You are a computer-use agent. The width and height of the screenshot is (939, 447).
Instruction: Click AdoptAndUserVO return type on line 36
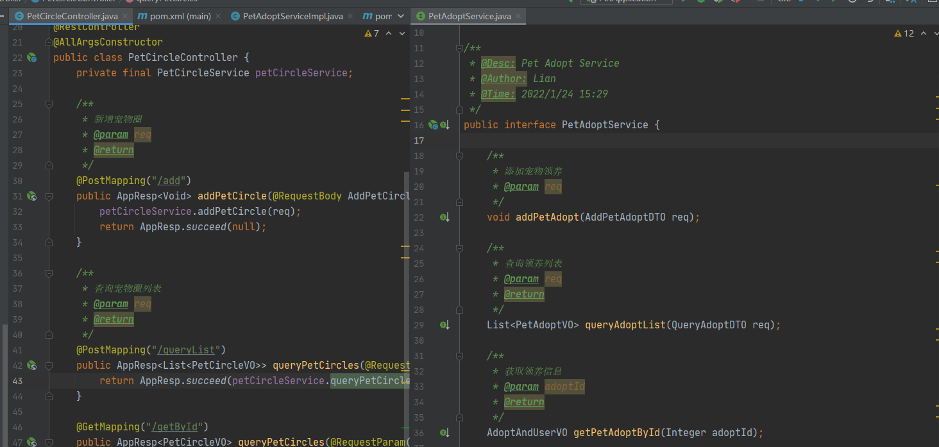527,432
